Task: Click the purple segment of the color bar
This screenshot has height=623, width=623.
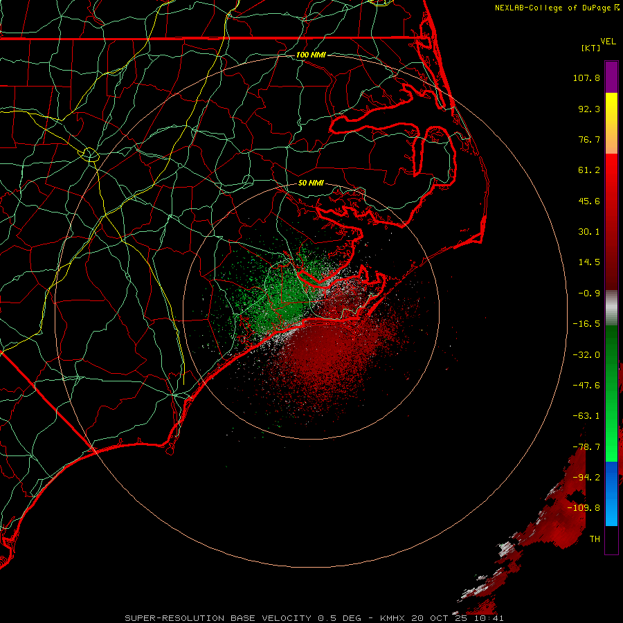Action: tap(611, 77)
